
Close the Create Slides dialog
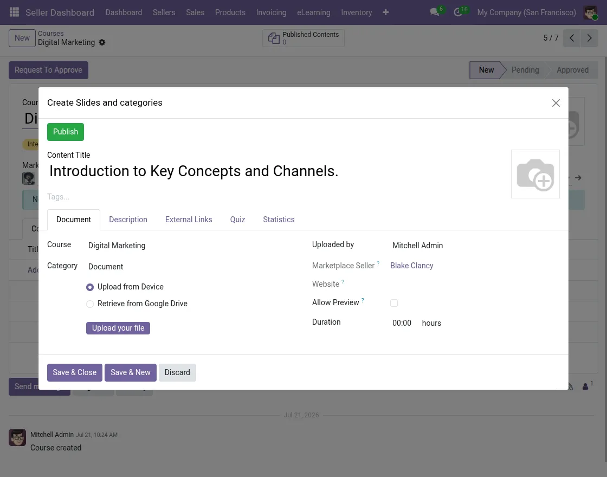(x=556, y=103)
